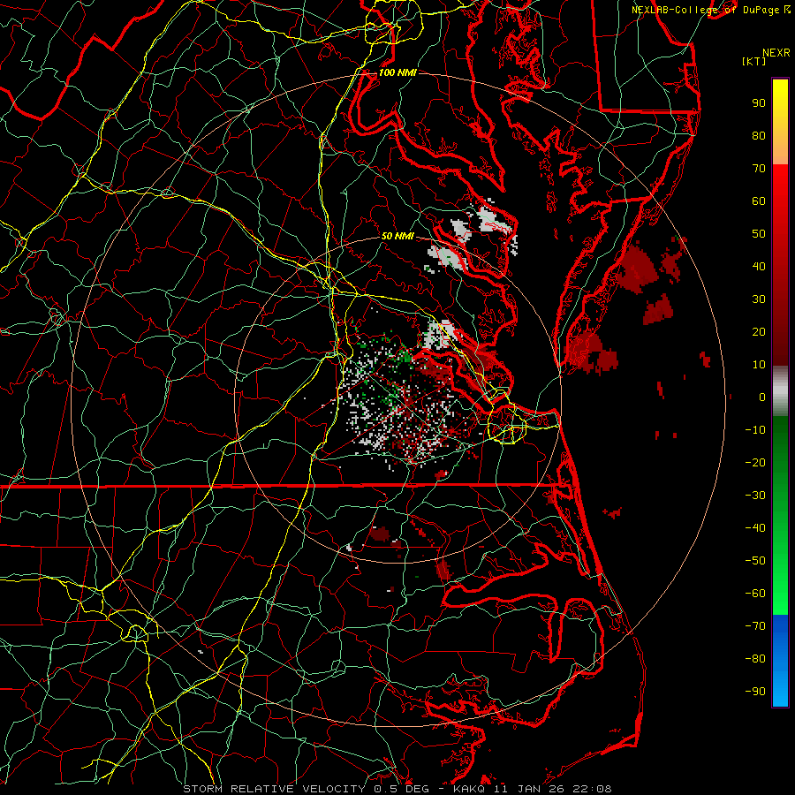795x795 pixels.
Task: Click the bright green segment of the color bar
Action: [x=780, y=515]
